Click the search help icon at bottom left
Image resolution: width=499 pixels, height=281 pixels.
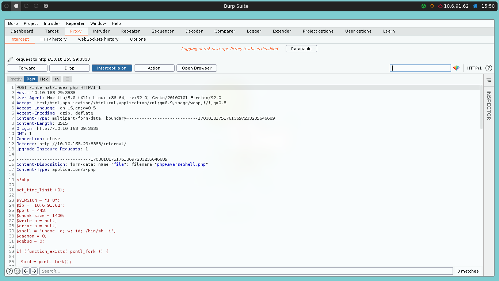click(x=9, y=271)
